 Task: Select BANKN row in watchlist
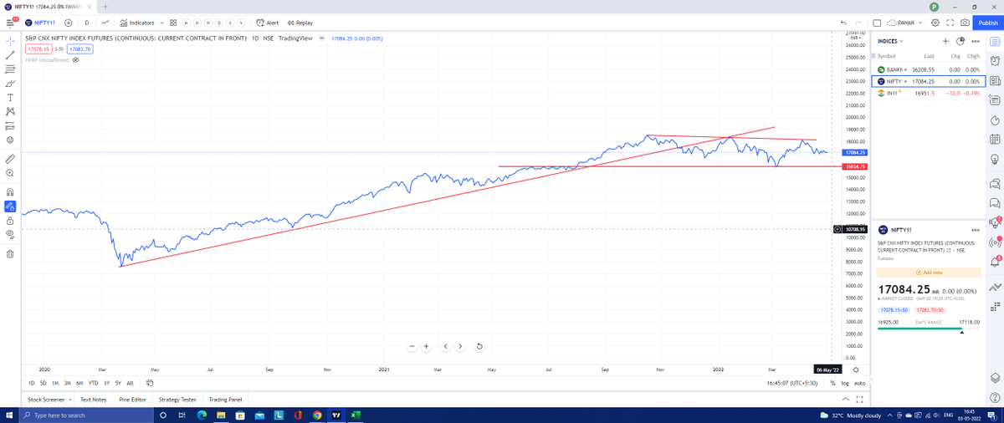927,69
